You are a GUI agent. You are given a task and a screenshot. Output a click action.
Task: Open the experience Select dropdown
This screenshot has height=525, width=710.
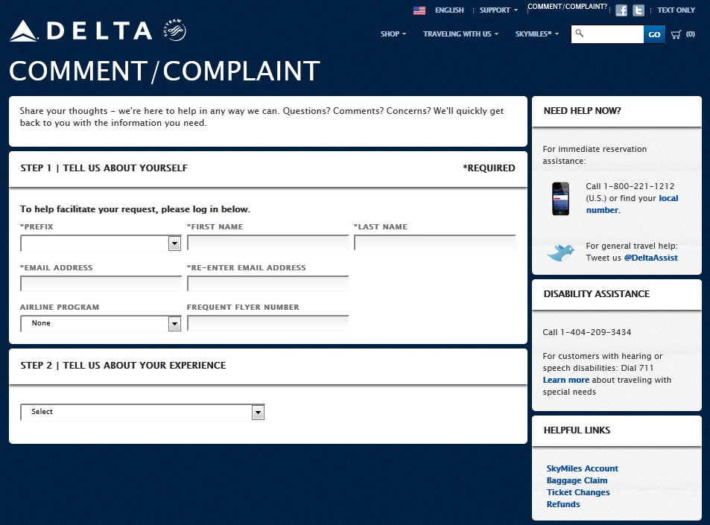[x=142, y=412]
